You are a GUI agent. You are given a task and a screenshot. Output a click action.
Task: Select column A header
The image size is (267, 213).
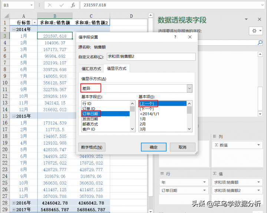24,16
